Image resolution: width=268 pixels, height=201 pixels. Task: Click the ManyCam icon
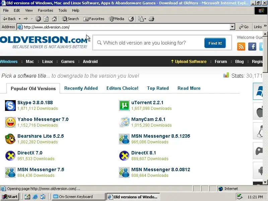coord(124,122)
